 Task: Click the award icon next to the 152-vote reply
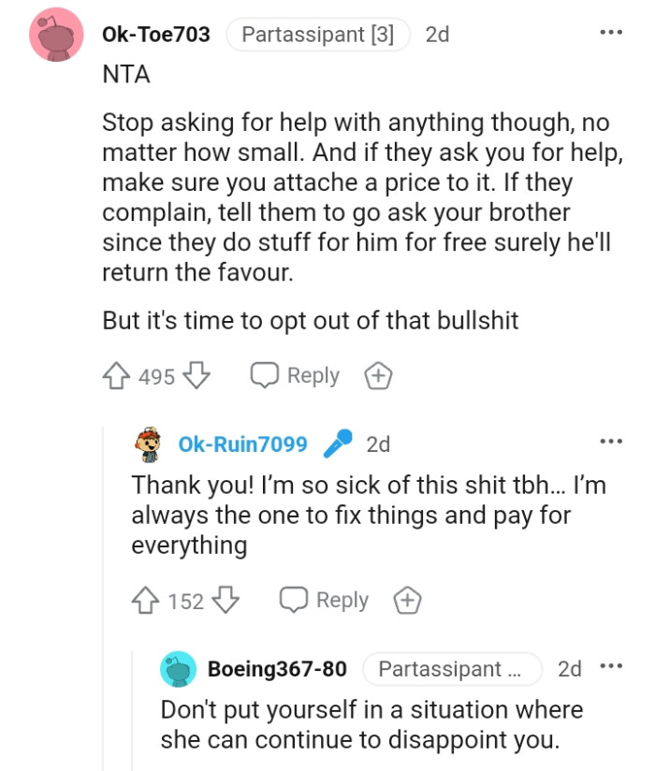[x=407, y=600]
